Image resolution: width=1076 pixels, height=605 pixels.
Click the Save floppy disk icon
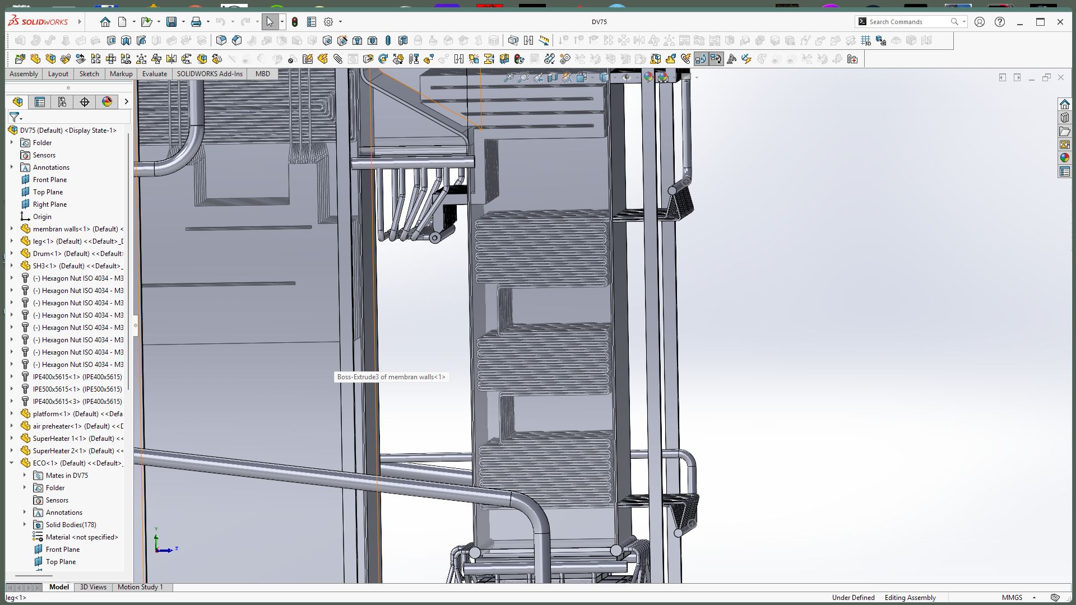171,22
